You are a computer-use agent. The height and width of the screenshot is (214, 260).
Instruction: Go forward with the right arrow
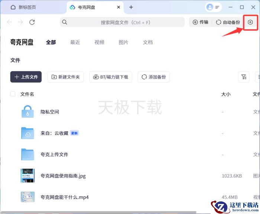(x=20, y=22)
